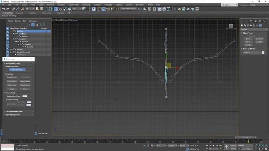This screenshot has width=269, height=151.
Task: Click the Refine button in Bone Tools
Action: [12, 89]
